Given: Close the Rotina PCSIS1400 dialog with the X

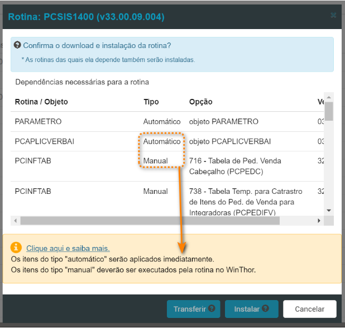Looking at the screenshot, I should [333, 15].
